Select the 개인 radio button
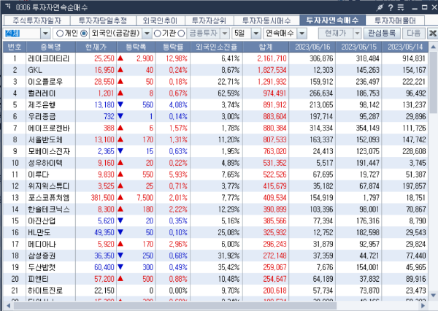The height and width of the screenshot is (311, 438). pos(60,34)
